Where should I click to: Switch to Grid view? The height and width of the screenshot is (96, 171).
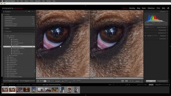38,81
